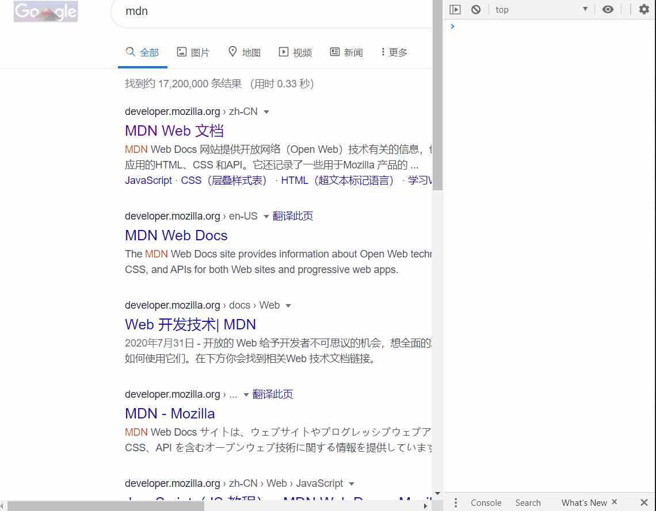Open the MDN - Mozilla result
Image resolution: width=656 pixels, height=511 pixels.
pos(170,413)
